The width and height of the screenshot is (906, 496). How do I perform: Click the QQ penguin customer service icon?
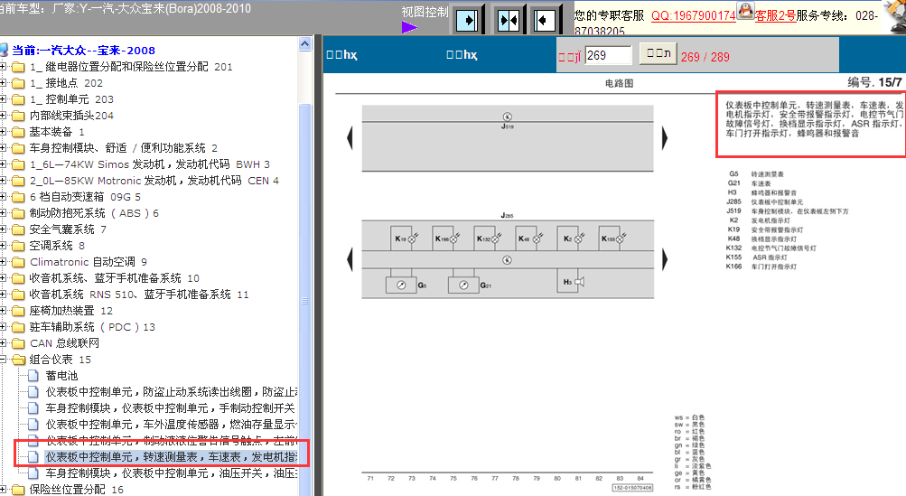click(x=745, y=10)
